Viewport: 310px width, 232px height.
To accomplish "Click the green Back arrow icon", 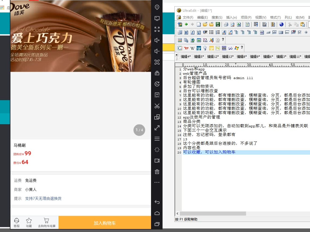I will tap(186, 24).
